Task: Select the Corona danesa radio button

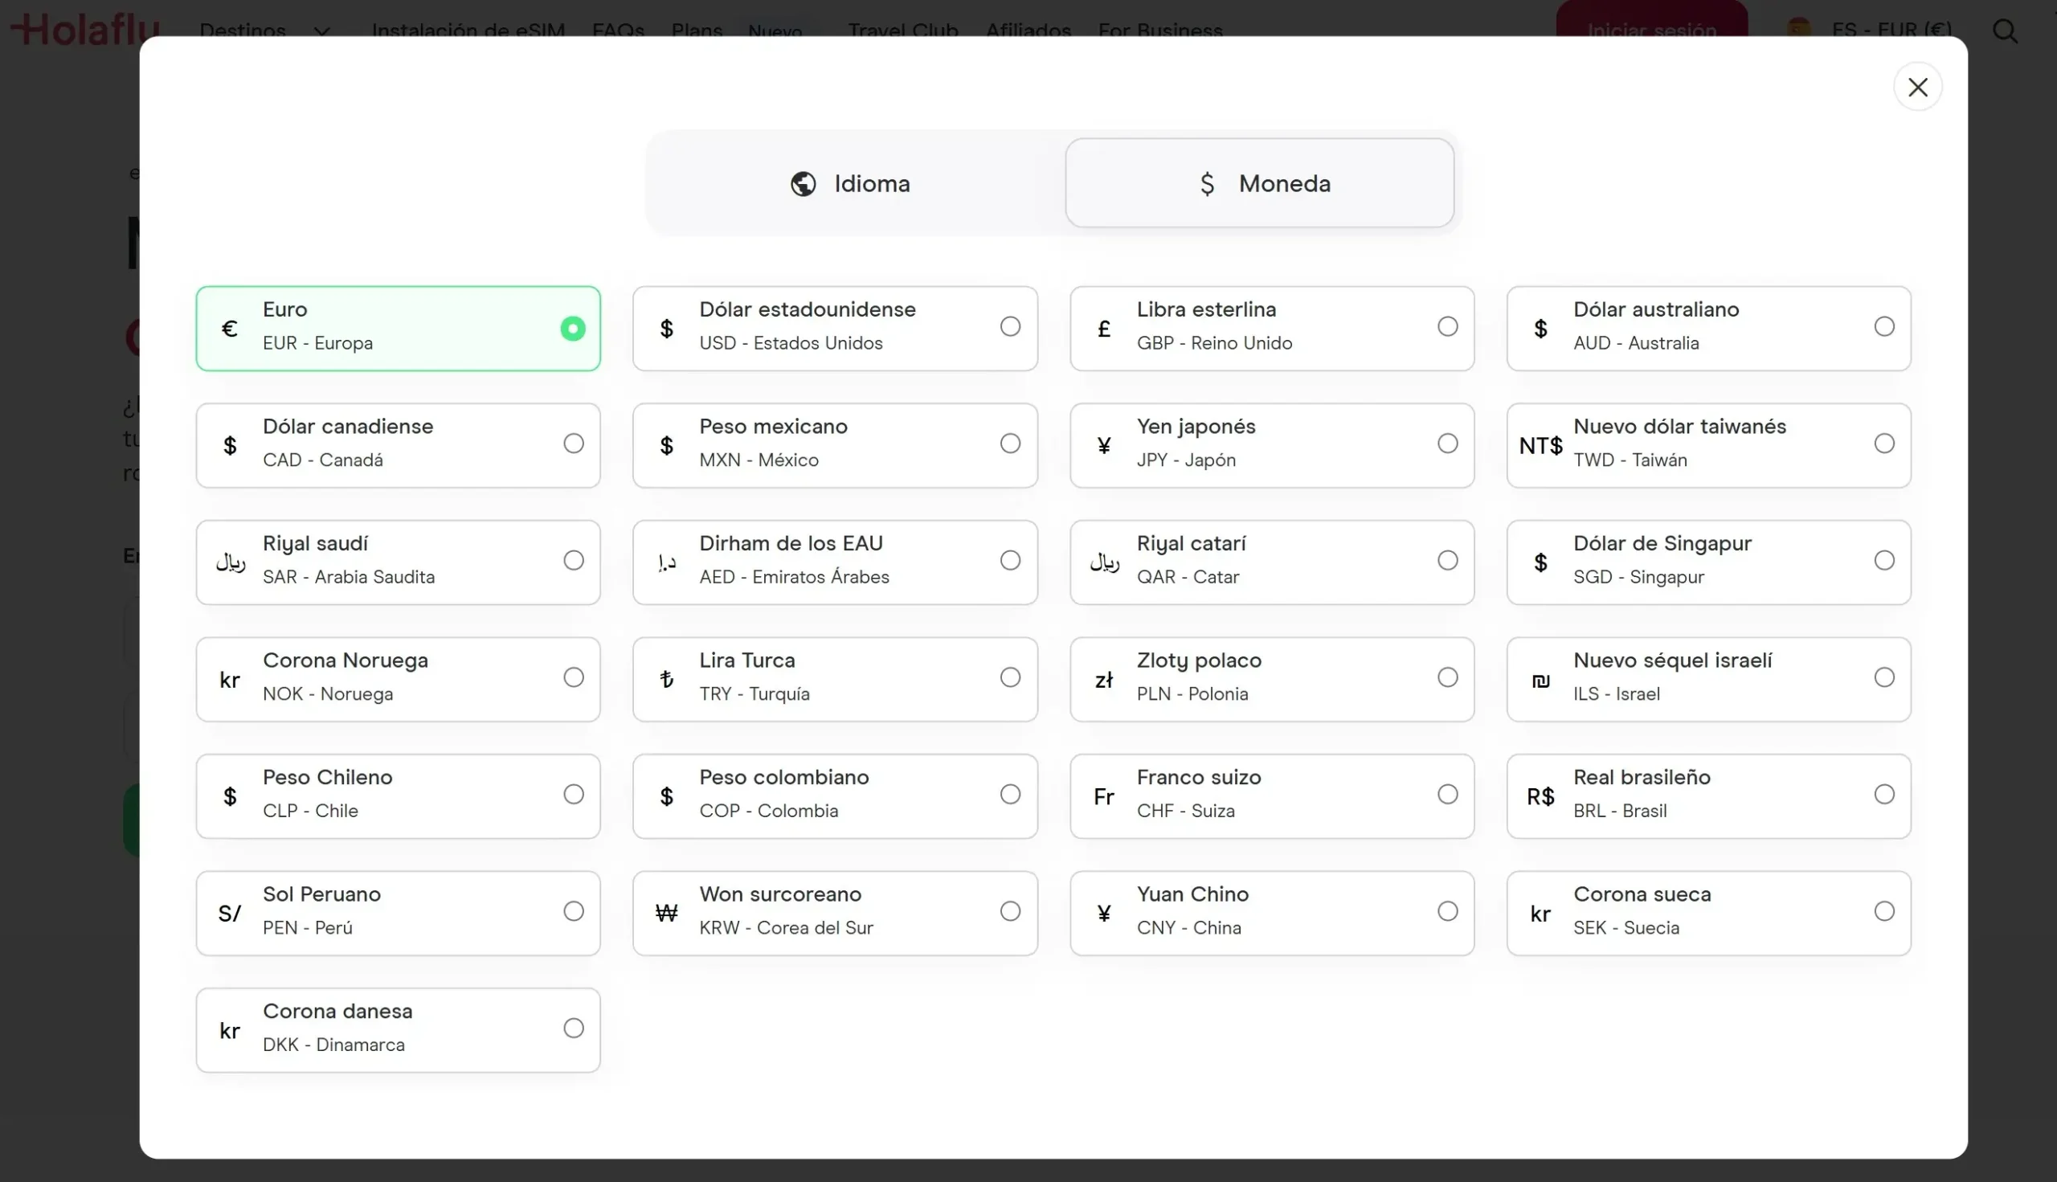Action: [573, 1028]
